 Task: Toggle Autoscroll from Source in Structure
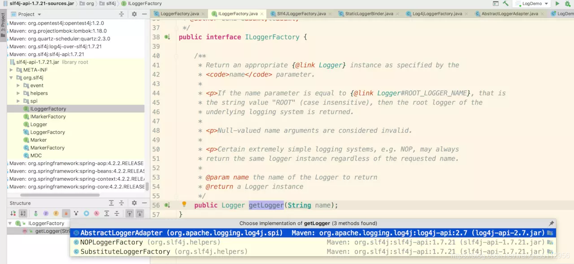[x=140, y=213]
